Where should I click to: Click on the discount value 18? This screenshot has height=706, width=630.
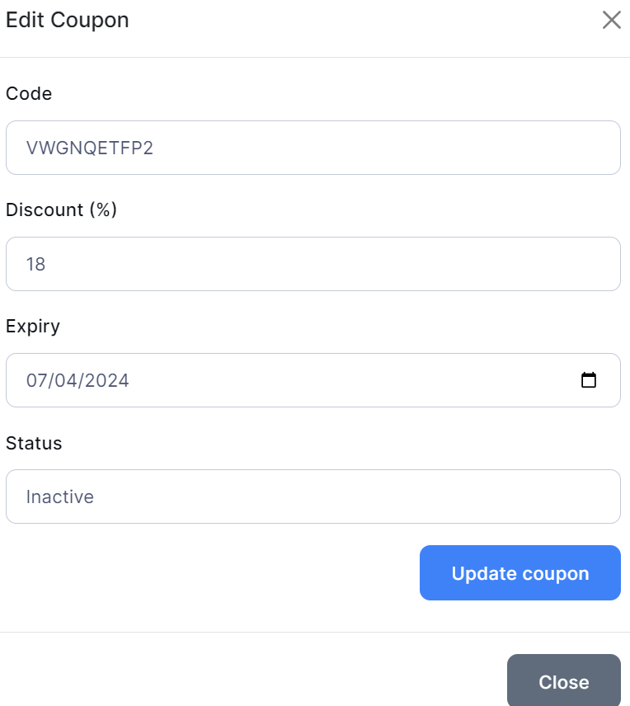pos(36,265)
